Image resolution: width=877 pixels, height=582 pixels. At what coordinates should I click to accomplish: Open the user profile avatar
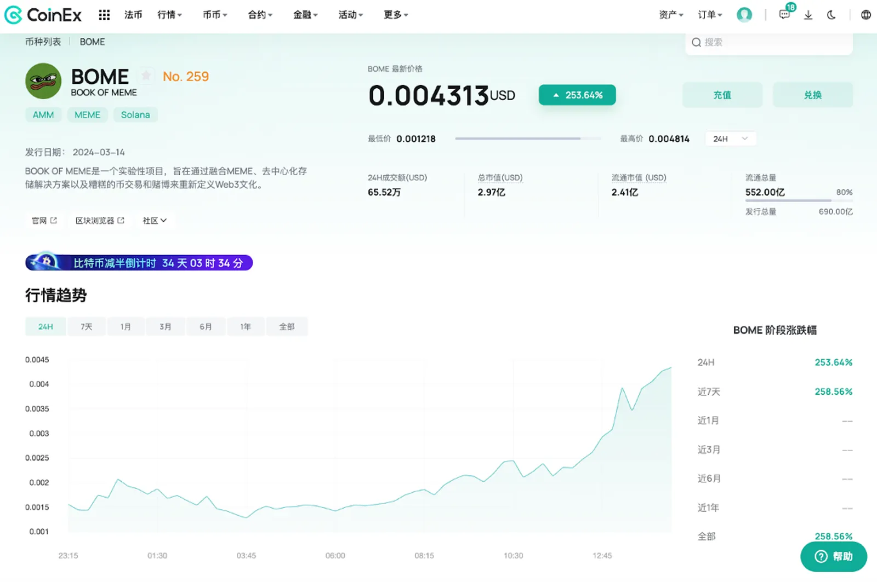pyautogui.click(x=744, y=15)
